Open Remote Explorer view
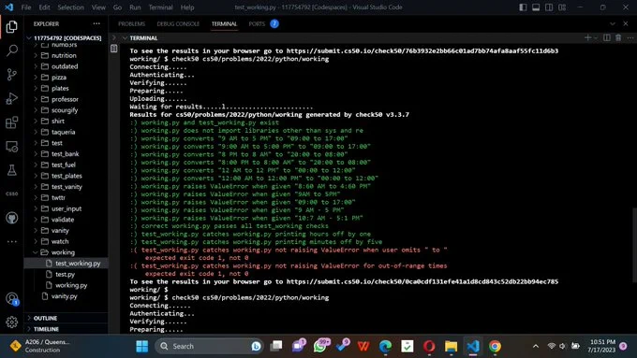 coord(12,147)
